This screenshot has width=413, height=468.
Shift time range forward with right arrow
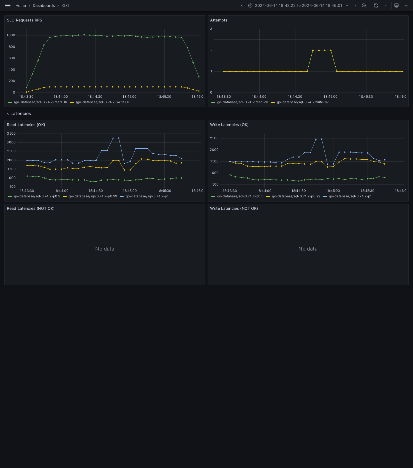pyautogui.click(x=355, y=6)
